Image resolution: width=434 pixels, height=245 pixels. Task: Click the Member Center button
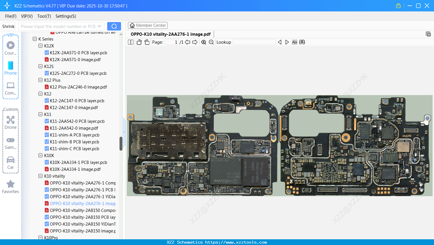pyautogui.click(x=148, y=25)
